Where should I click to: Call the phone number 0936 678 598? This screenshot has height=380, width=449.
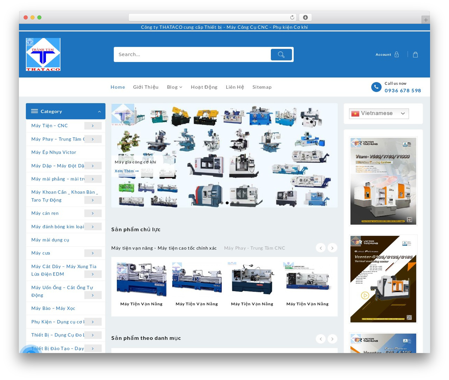click(x=403, y=90)
